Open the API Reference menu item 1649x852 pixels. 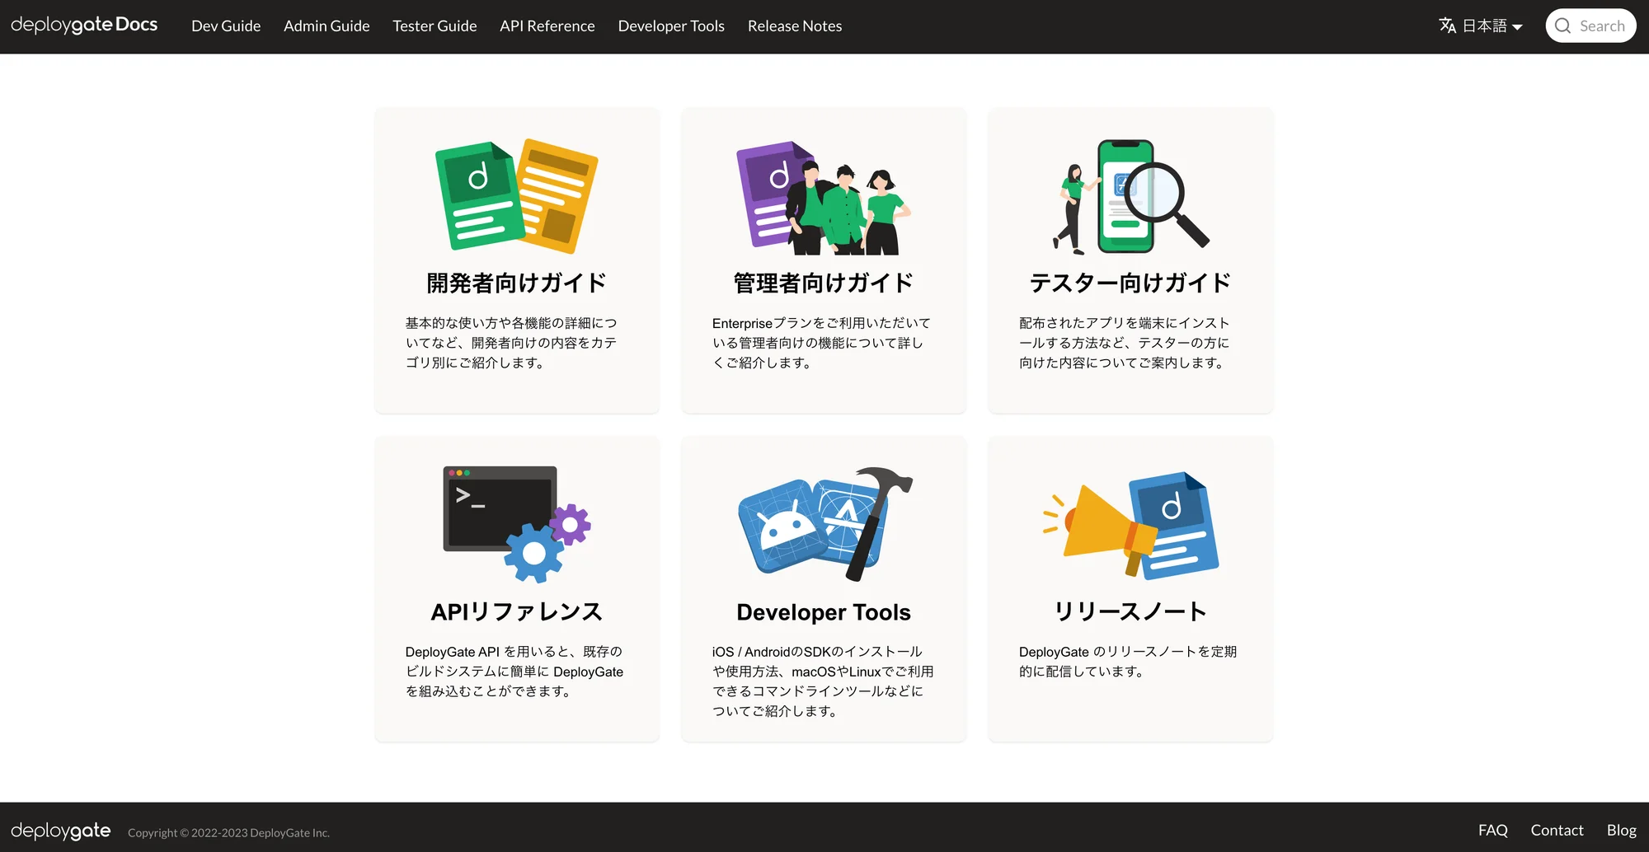click(547, 26)
